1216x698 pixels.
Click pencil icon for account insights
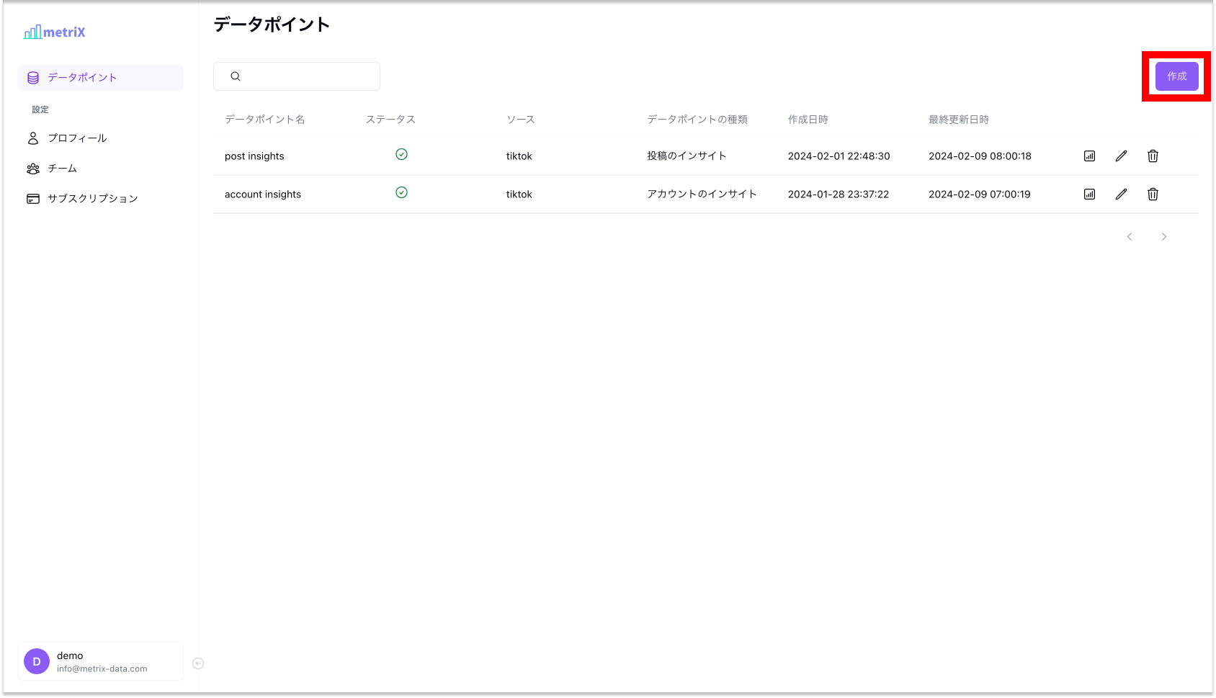1121,194
